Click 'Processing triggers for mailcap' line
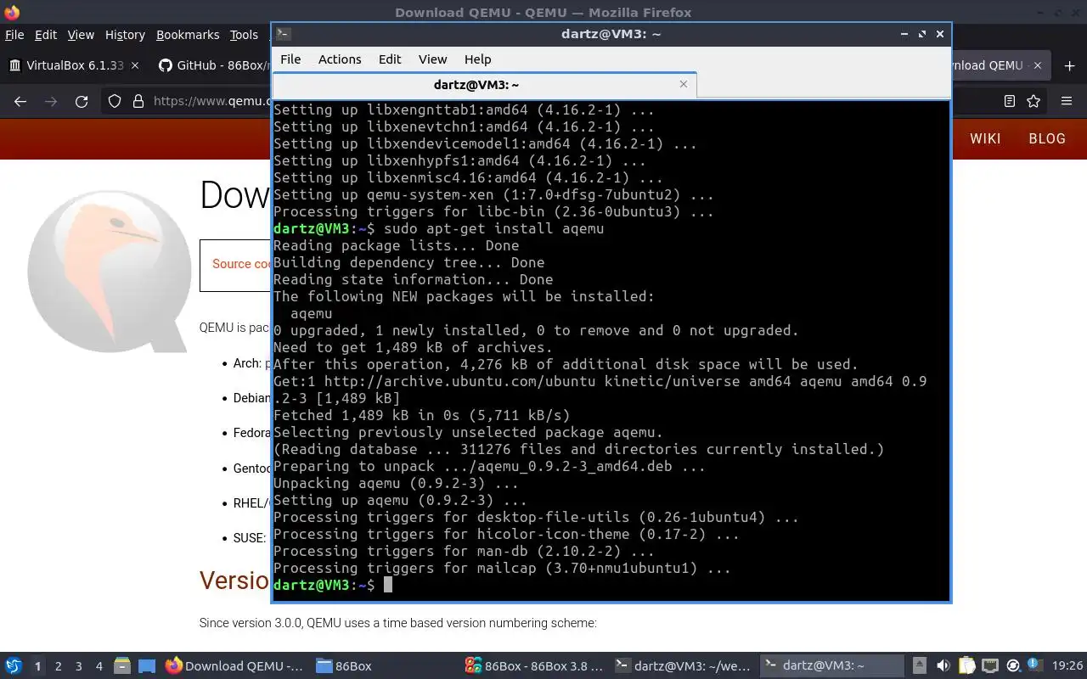This screenshot has height=679, width=1087. [x=502, y=569]
